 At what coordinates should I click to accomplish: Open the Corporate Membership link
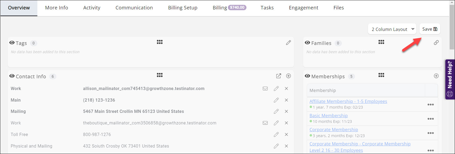pos(334,130)
